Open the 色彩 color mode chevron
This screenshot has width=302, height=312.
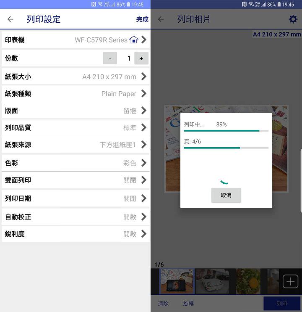tap(144, 163)
